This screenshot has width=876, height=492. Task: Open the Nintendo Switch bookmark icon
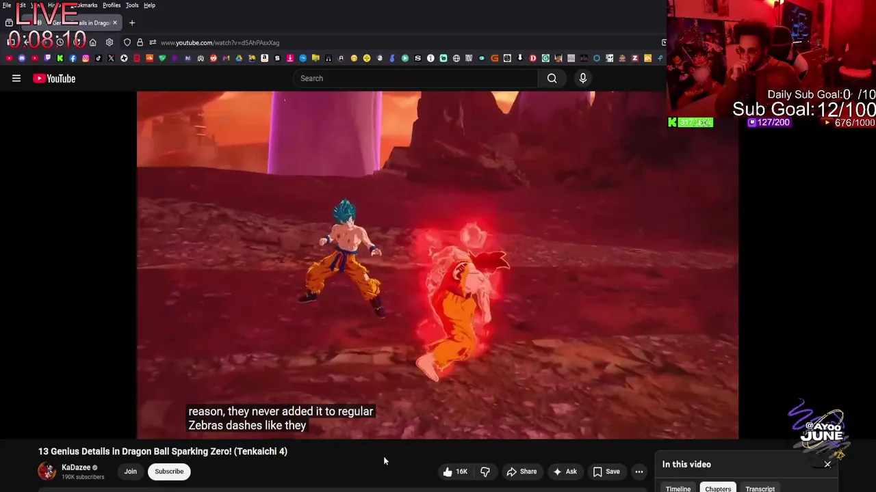click(507, 58)
